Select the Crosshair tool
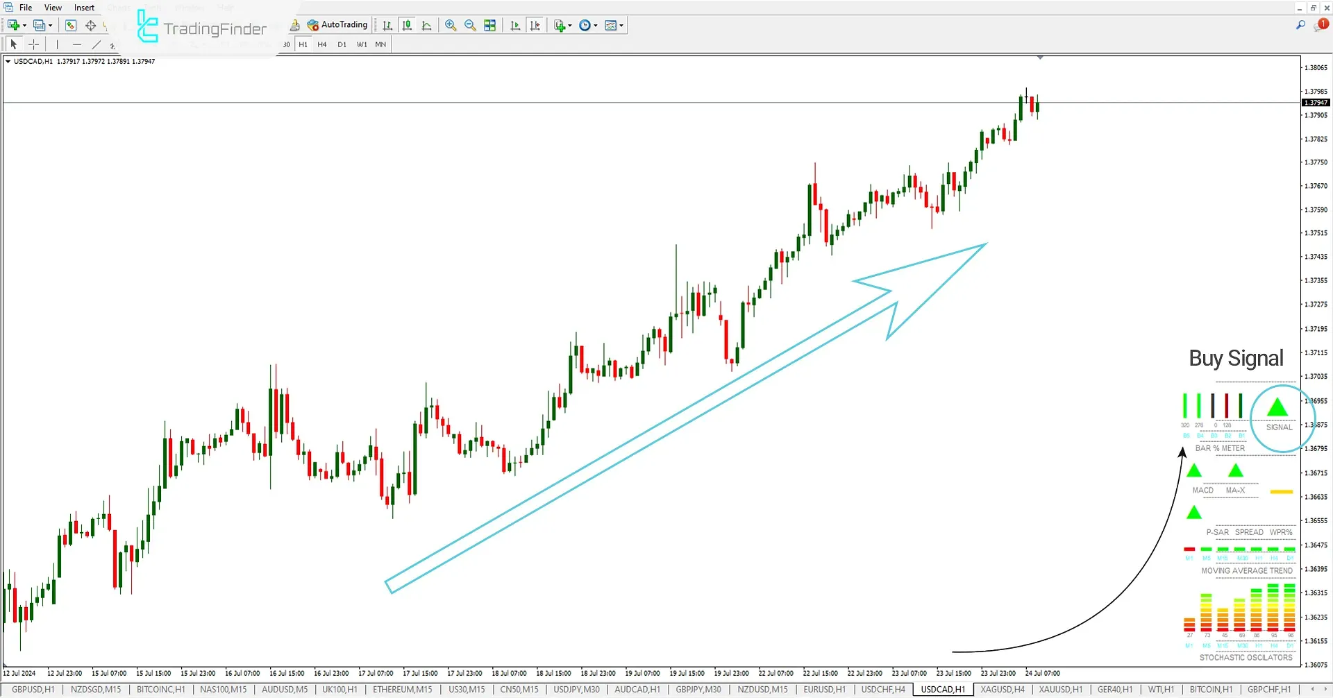Image resolution: width=1333 pixels, height=698 pixels. click(33, 44)
